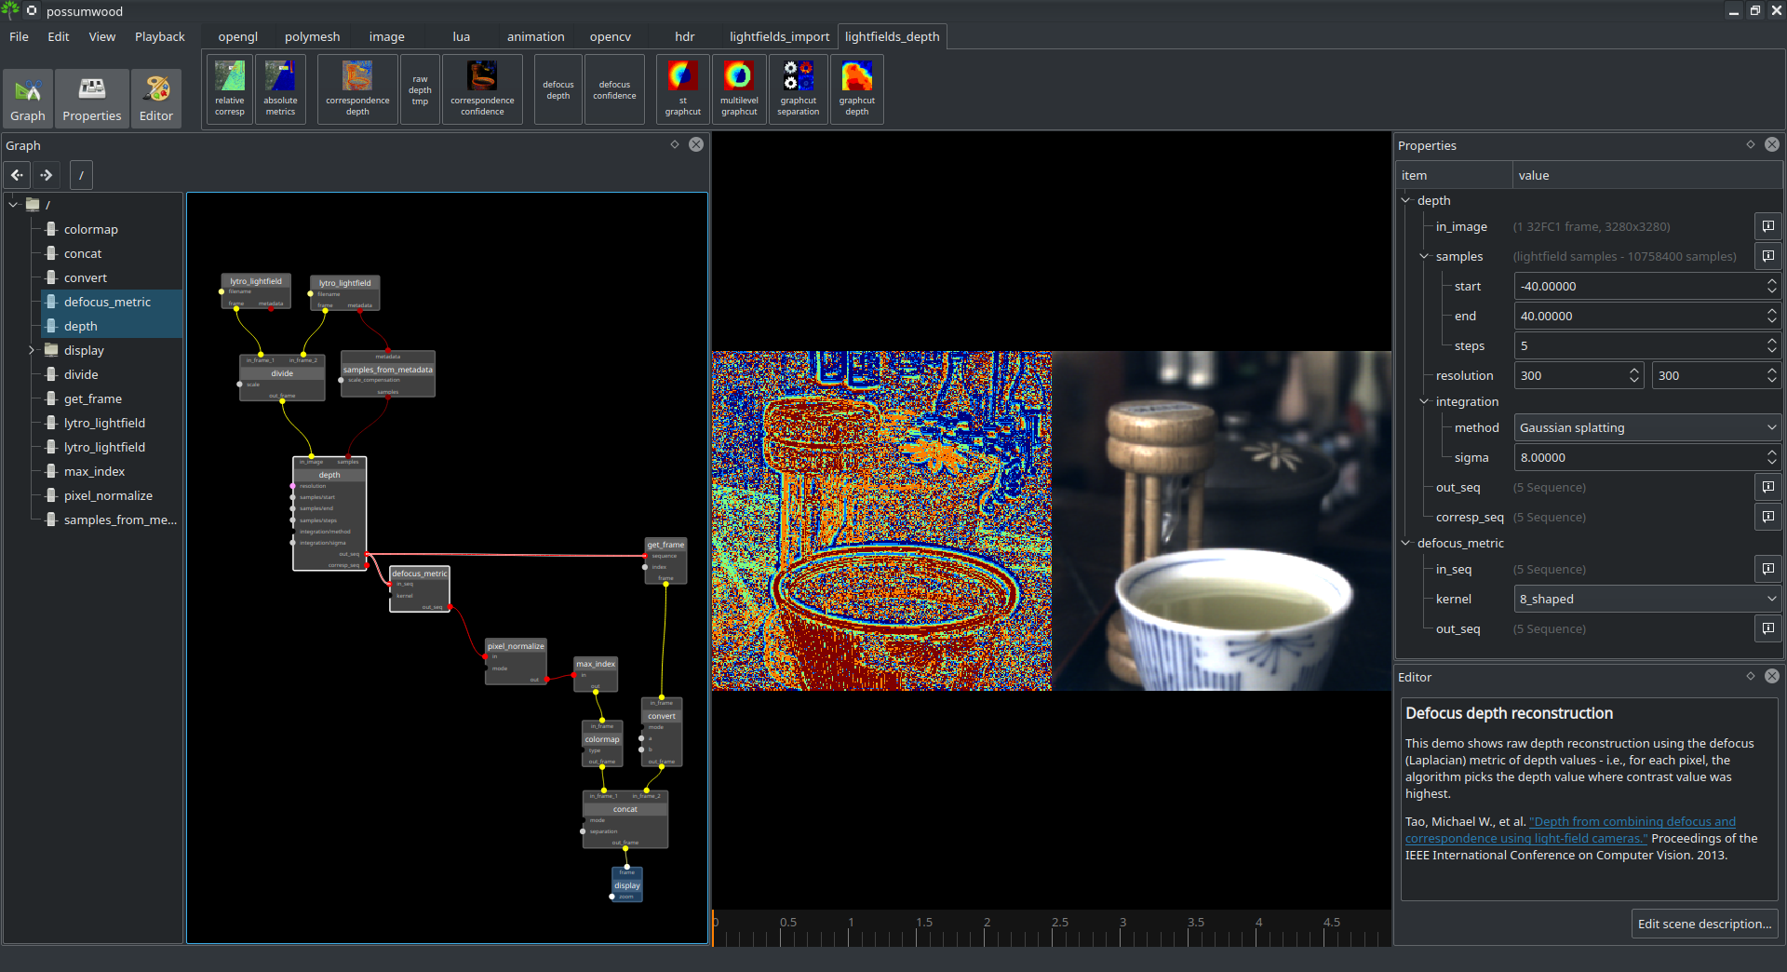This screenshot has width=1787, height=972.
Task: Load the correspondence confidence demo
Action: (x=482, y=89)
